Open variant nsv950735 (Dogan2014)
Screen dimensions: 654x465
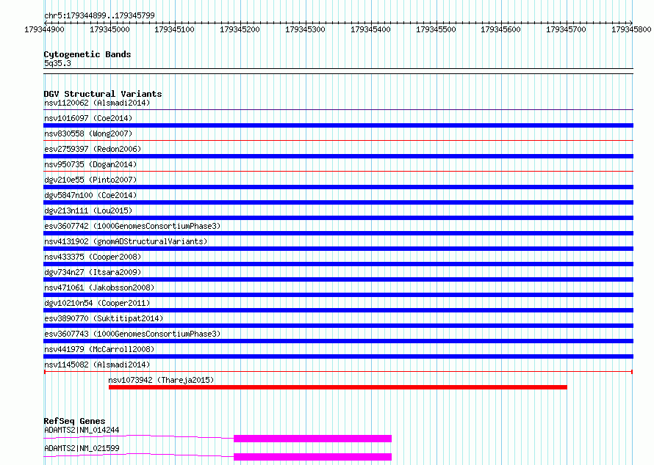point(90,164)
